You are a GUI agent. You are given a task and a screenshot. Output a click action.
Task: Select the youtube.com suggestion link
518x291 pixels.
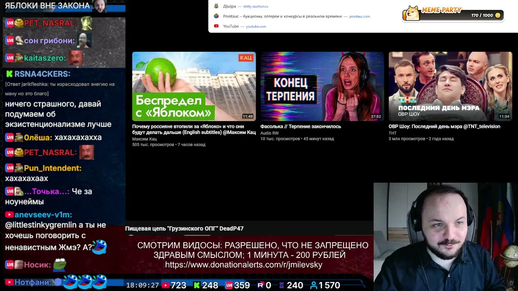(x=256, y=27)
